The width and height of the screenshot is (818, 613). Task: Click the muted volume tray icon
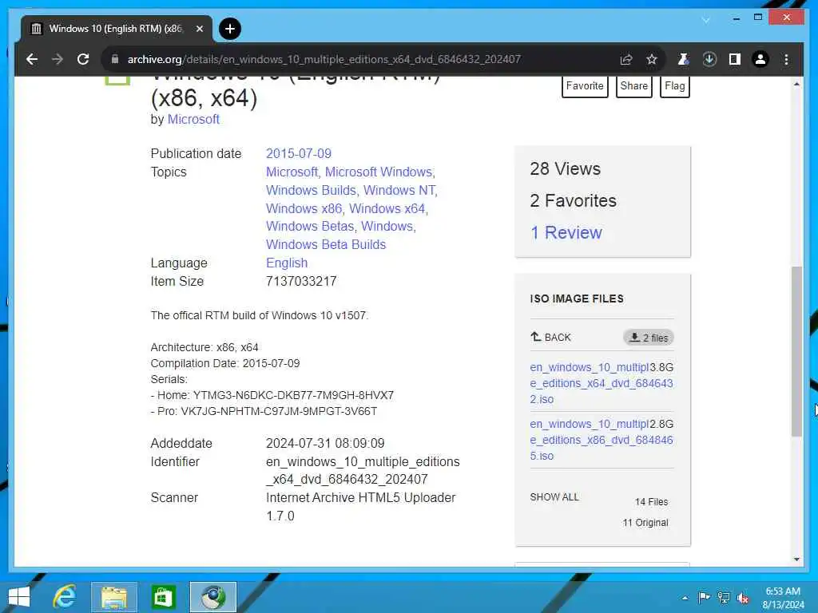click(743, 598)
